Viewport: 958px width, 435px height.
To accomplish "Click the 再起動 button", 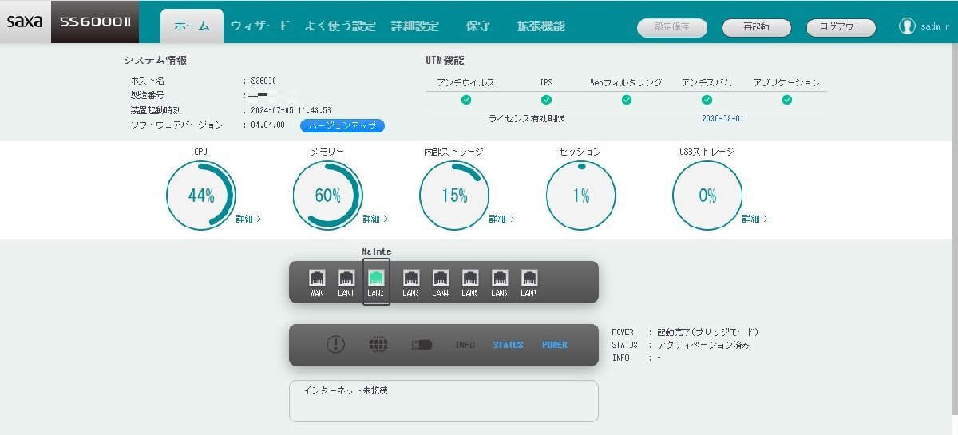I will click(x=756, y=26).
